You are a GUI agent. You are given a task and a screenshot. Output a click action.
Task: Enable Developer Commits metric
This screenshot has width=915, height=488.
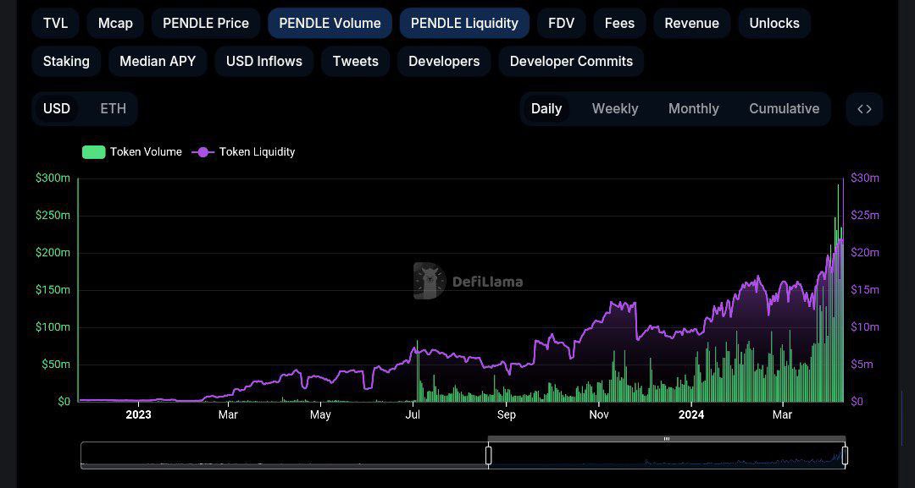(571, 61)
